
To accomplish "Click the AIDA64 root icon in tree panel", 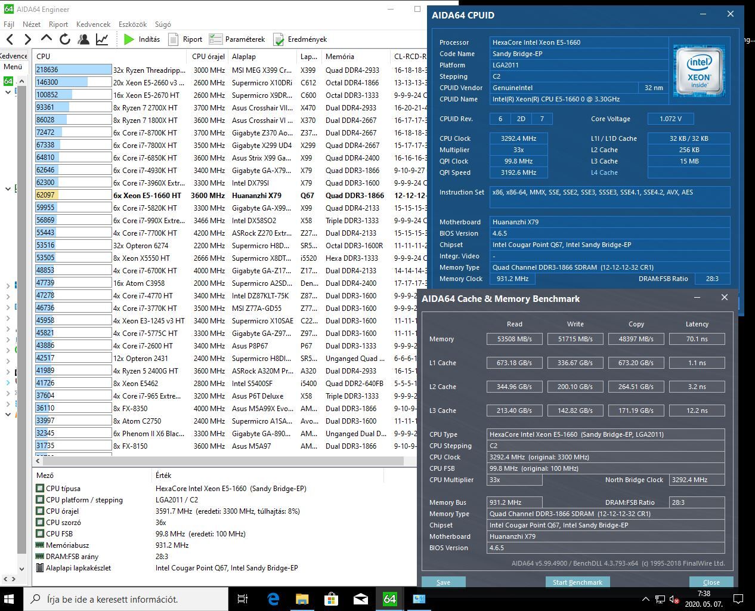I will pyautogui.click(x=8, y=81).
